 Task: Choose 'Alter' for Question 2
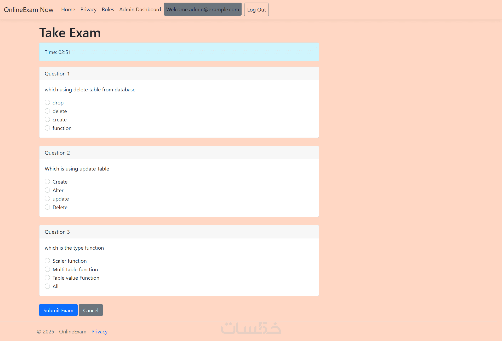[47, 190]
